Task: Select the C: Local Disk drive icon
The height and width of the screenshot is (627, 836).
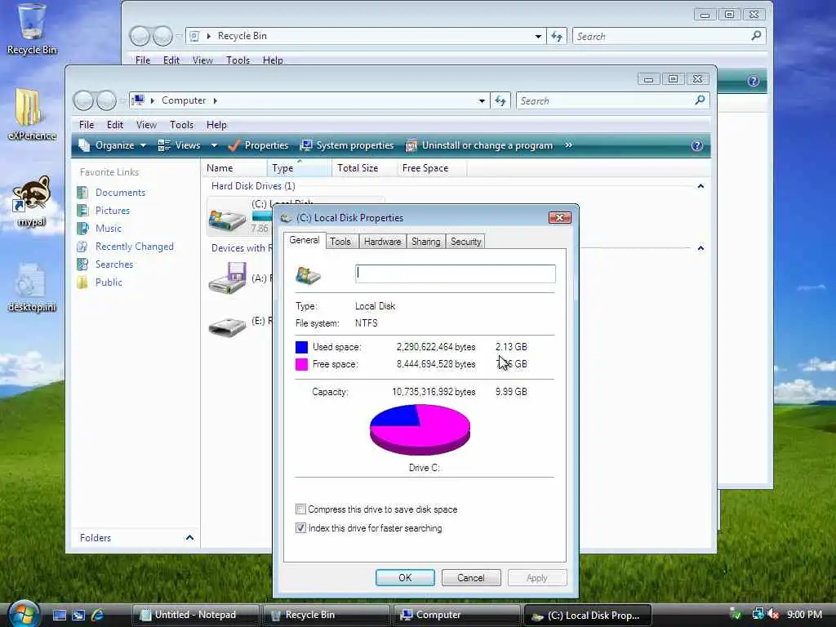Action: pos(228,219)
